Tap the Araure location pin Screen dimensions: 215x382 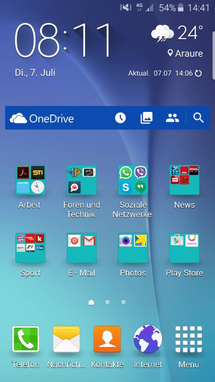pyautogui.click(x=170, y=53)
